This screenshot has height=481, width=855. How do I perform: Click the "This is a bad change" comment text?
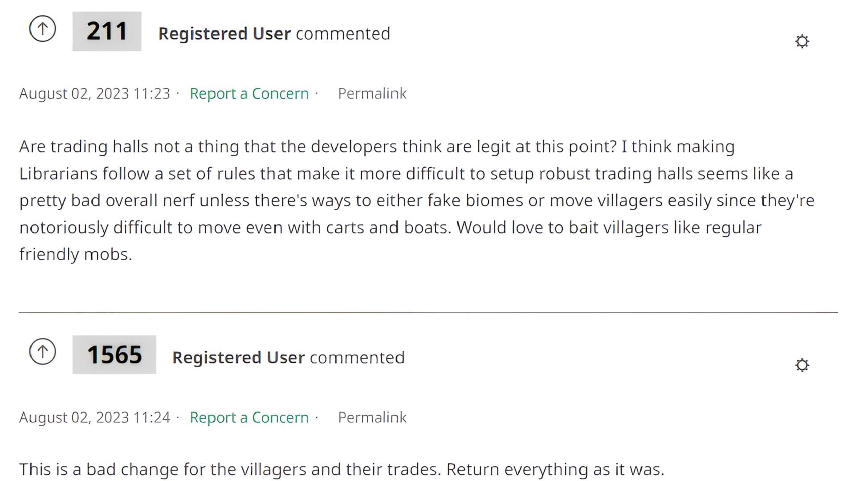click(341, 469)
